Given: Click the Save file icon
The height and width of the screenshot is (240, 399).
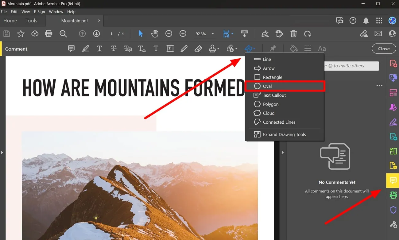Looking at the screenshot, I should [x=6, y=34].
